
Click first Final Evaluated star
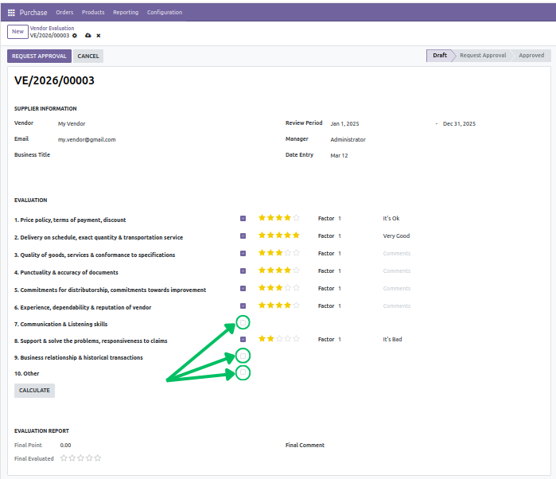tap(64, 458)
